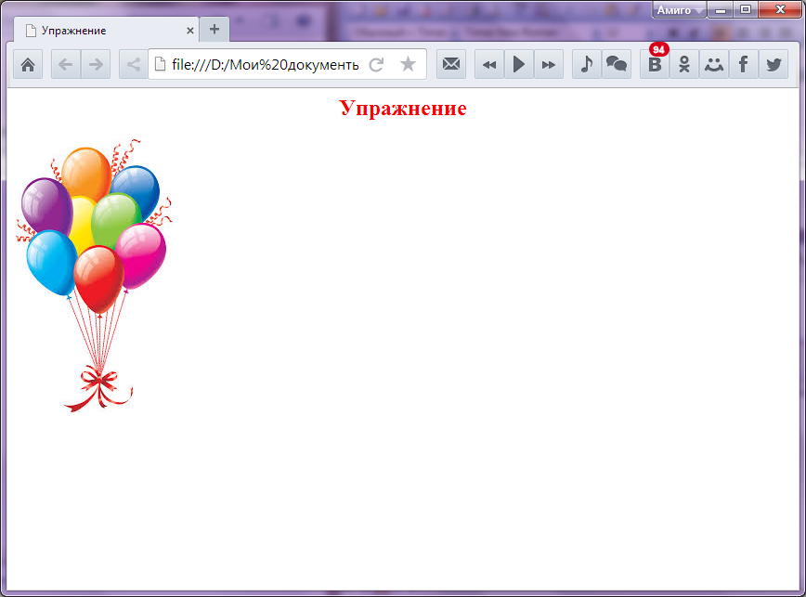Skip to the next track
Screen dimensions: 806x597
[549, 64]
